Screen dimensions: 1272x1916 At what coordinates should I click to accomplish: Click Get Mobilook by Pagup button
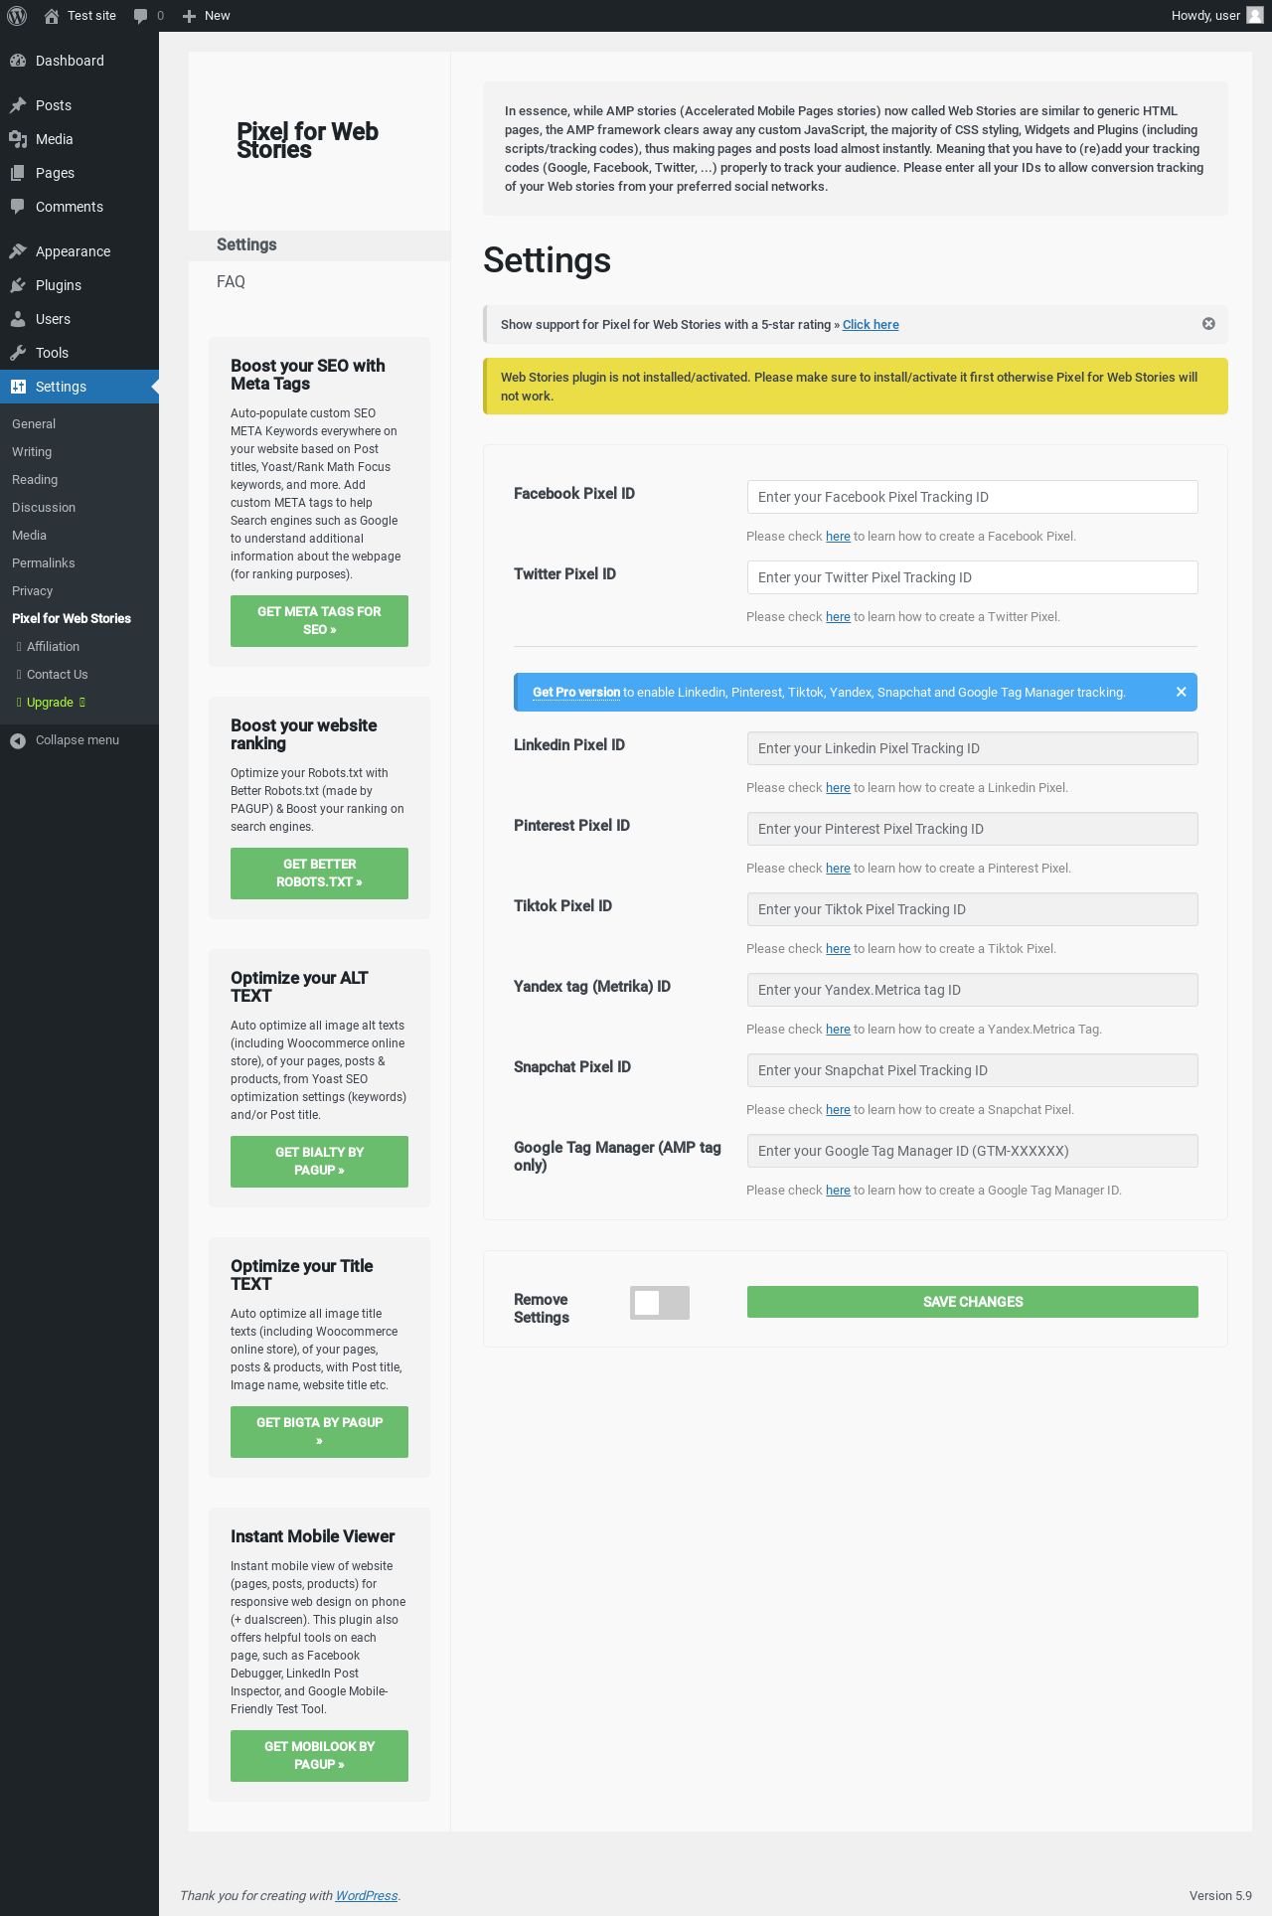tap(319, 1756)
